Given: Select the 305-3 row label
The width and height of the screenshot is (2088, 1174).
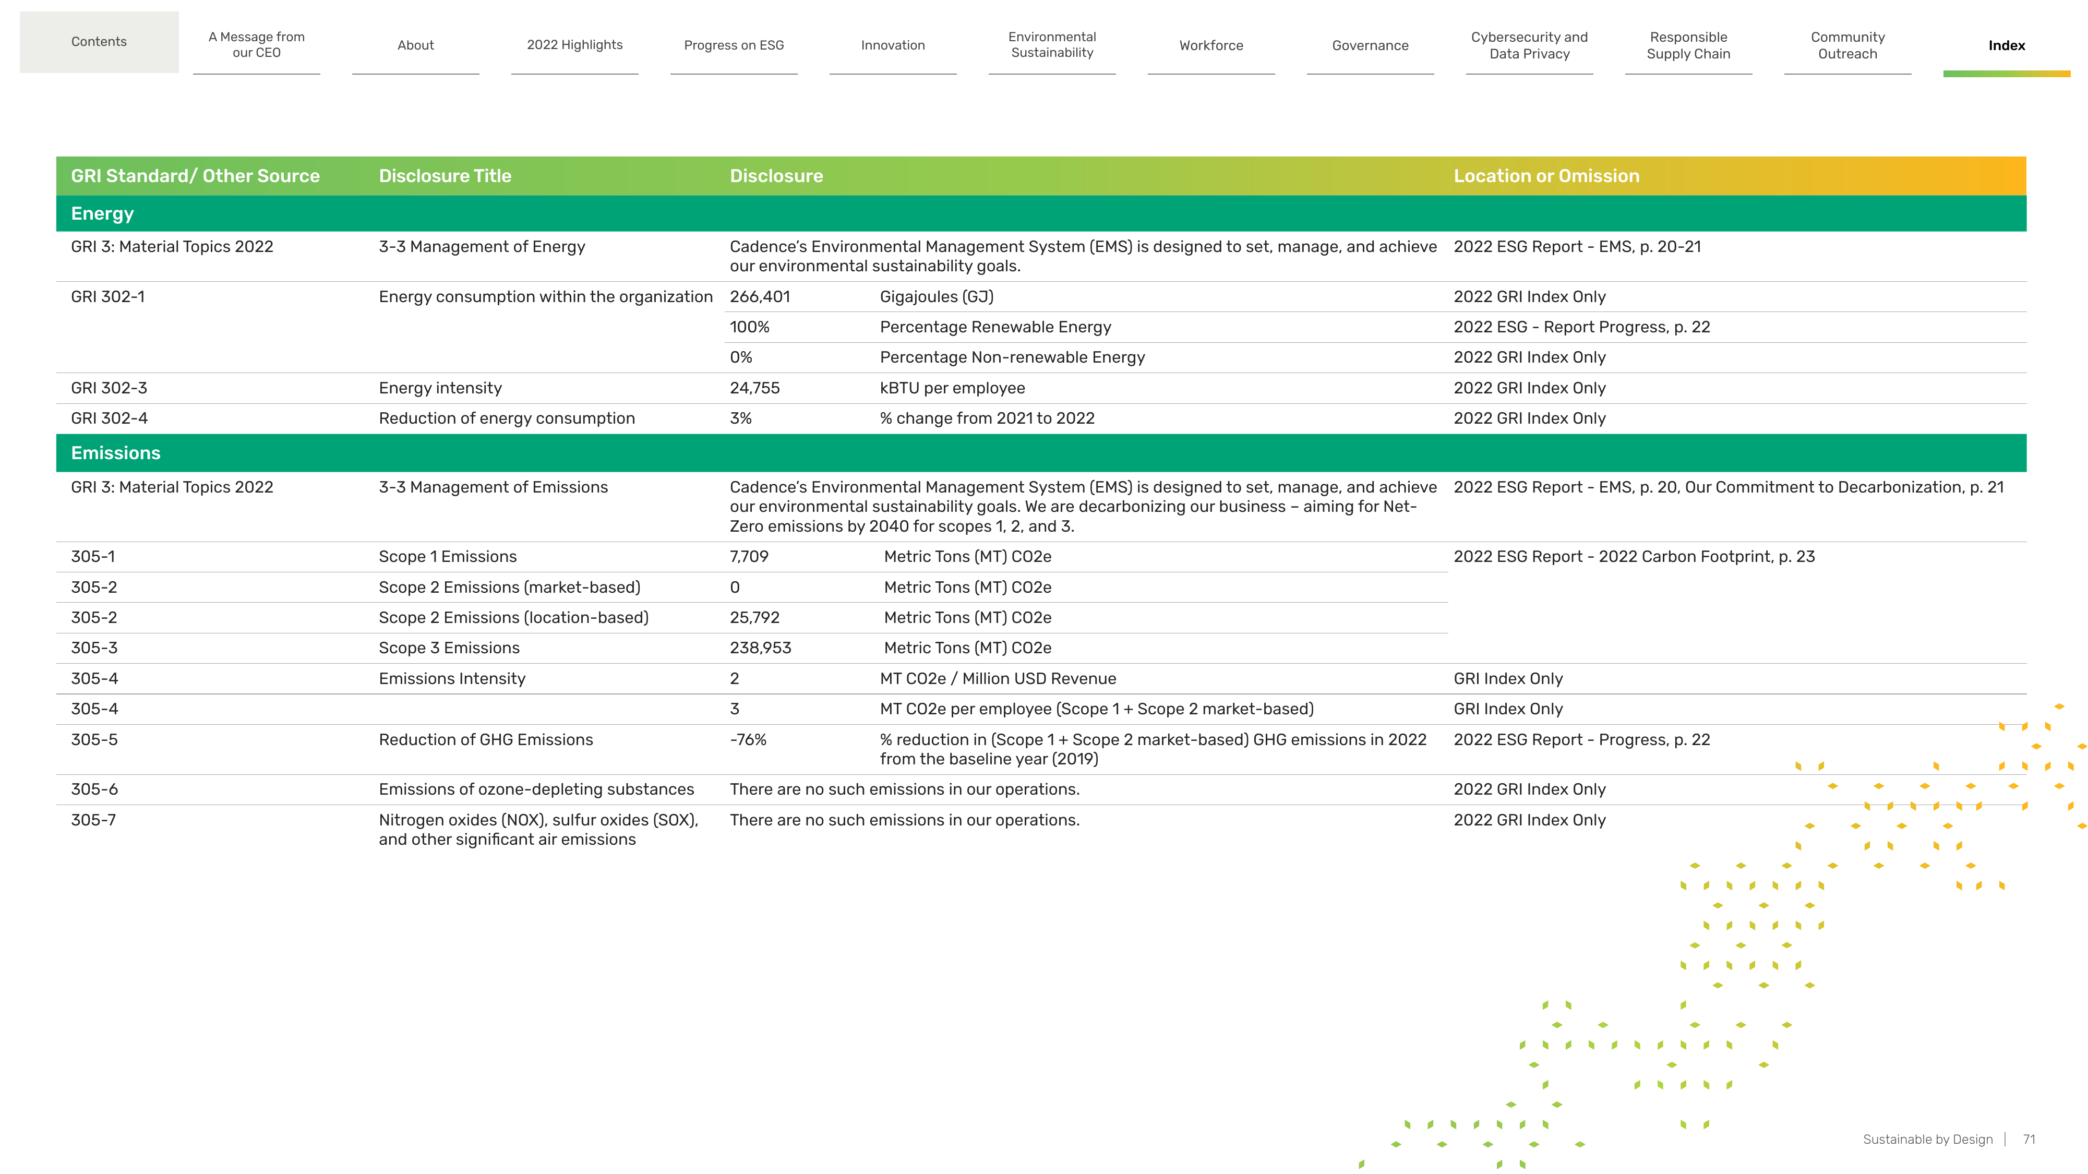Looking at the screenshot, I should coord(94,648).
